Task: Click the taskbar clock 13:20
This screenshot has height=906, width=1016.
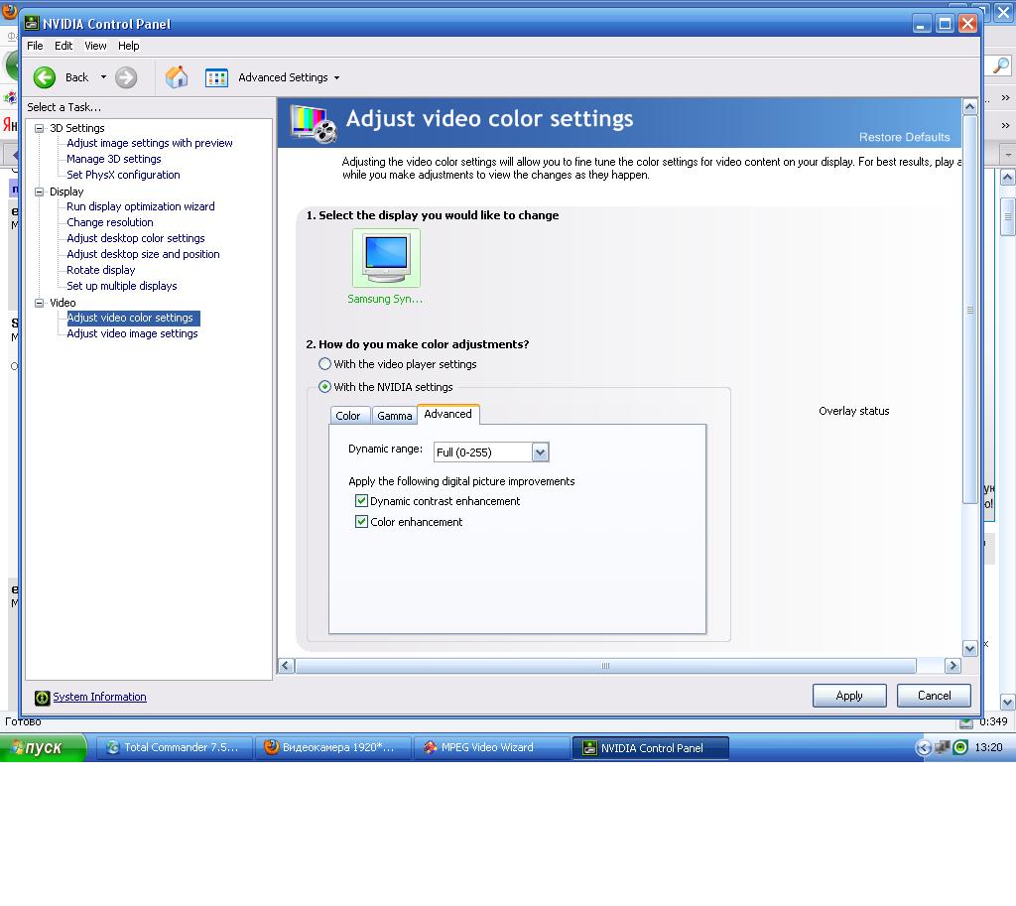Action: (x=988, y=747)
